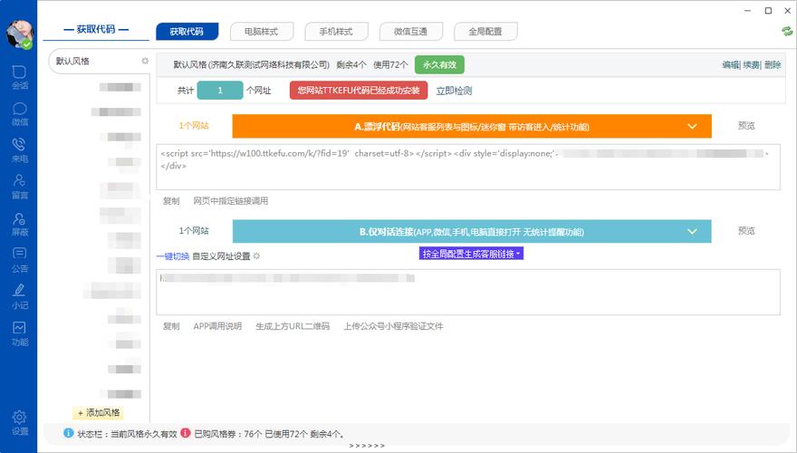Click gear icon beside 默认风格 search
The image size is (797, 453).
click(145, 61)
